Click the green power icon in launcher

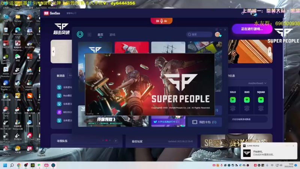coord(80,35)
